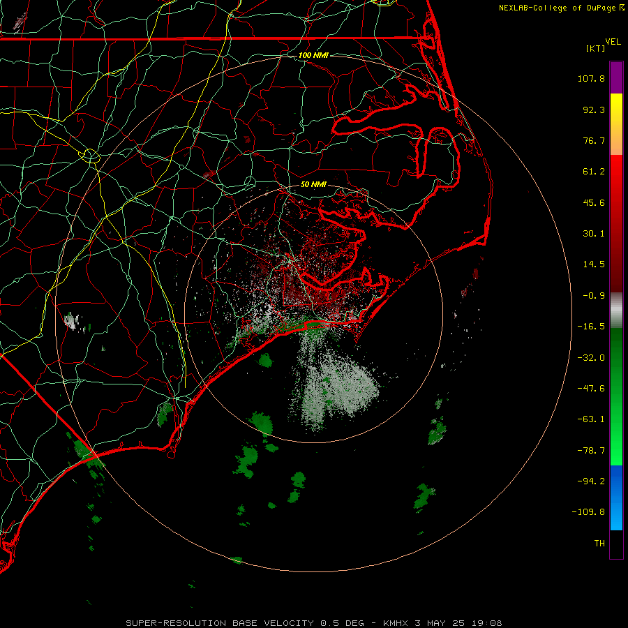The image size is (628, 628).
Task: Click the -109.8 legend value
Action: point(588,512)
